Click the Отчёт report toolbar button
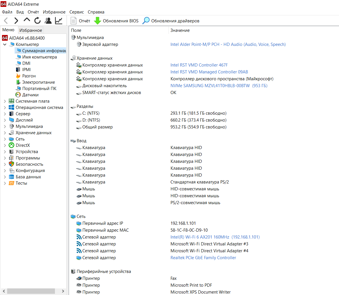This screenshot has width=339, height=295. 80,21
